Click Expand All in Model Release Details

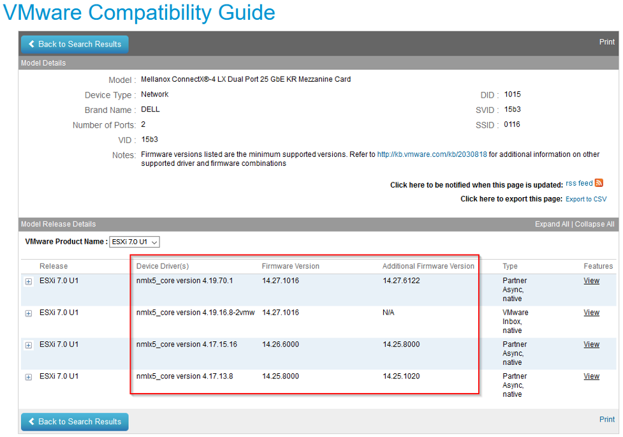pos(552,224)
